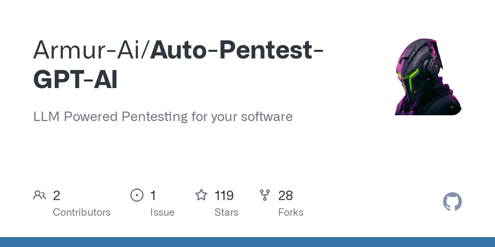This screenshot has height=247, width=495.
Task: Open the Issue label
Action: 162,212
